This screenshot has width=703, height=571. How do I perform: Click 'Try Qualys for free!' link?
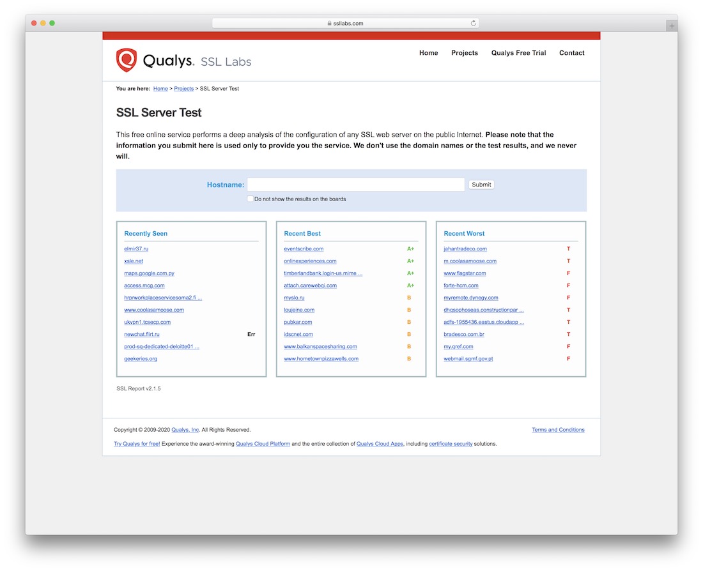coord(137,444)
